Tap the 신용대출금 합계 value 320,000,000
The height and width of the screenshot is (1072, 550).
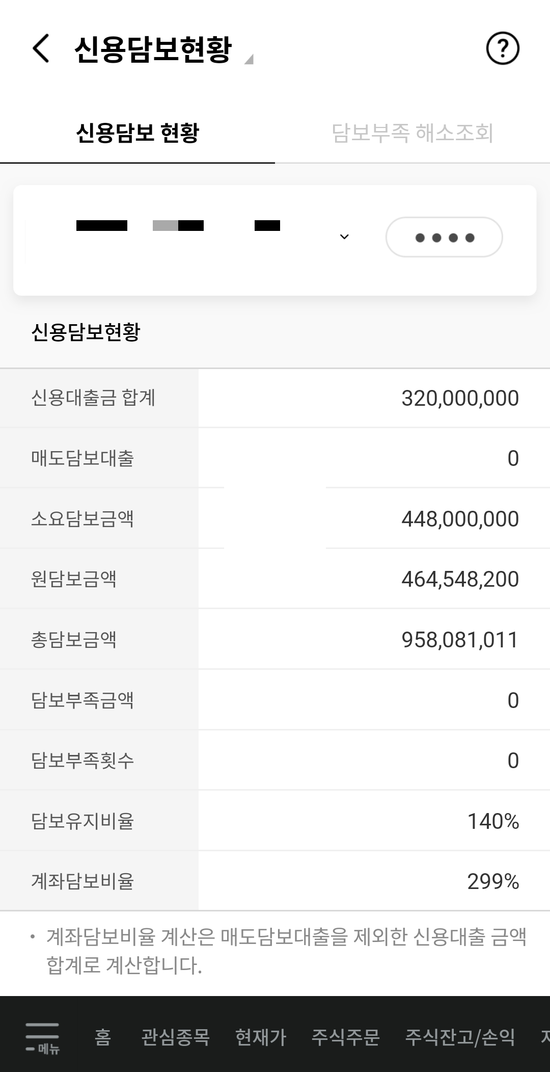click(x=460, y=398)
